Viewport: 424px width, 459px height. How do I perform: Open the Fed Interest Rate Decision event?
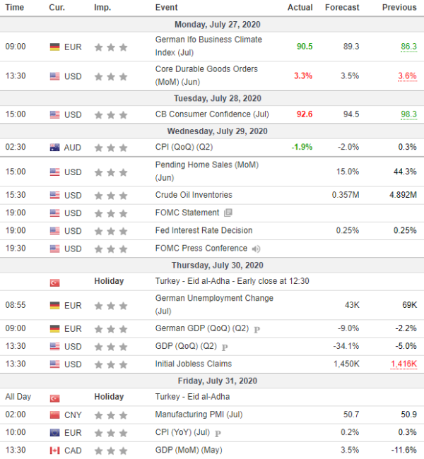click(x=204, y=231)
